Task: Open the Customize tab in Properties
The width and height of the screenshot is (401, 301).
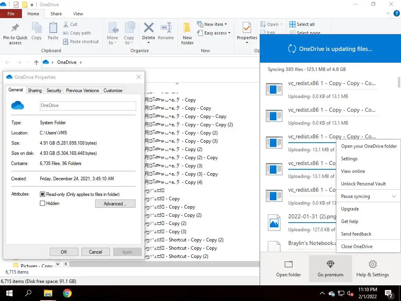Action: [113, 91]
